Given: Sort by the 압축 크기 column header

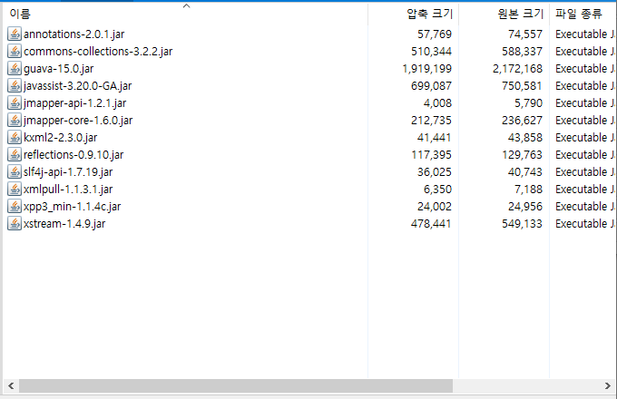Looking at the screenshot, I should click(413, 14).
